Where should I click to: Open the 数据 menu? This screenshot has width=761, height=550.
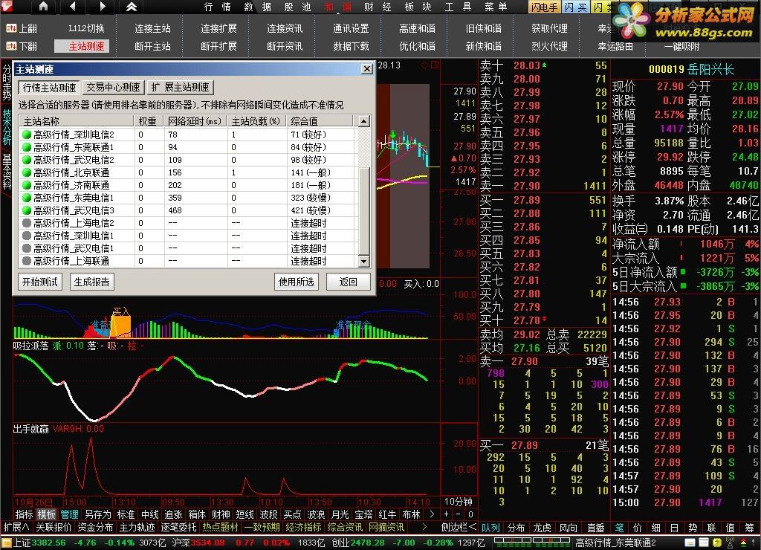click(257, 7)
